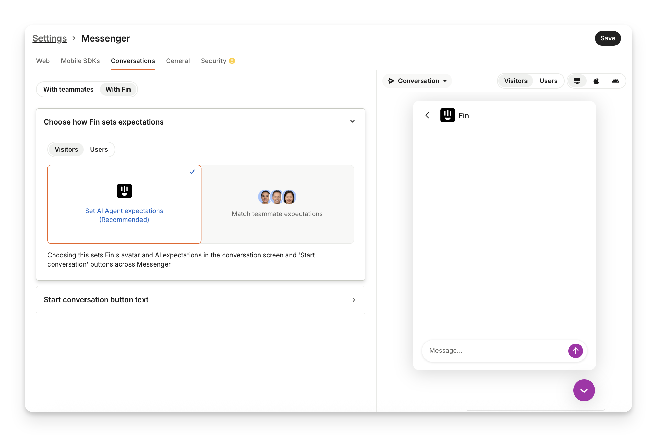The image size is (657, 437).
Task: Open the Conversation preview dropdown
Action: [x=417, y=81]
